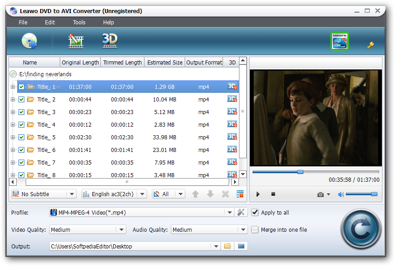The width and height of the screenshot is (395, 266).
Task: Open profile settings wrench icon
Action: coord(241,212)
